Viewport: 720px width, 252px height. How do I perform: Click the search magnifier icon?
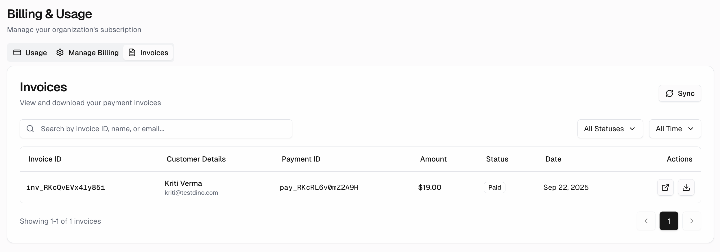pos(30,129)
